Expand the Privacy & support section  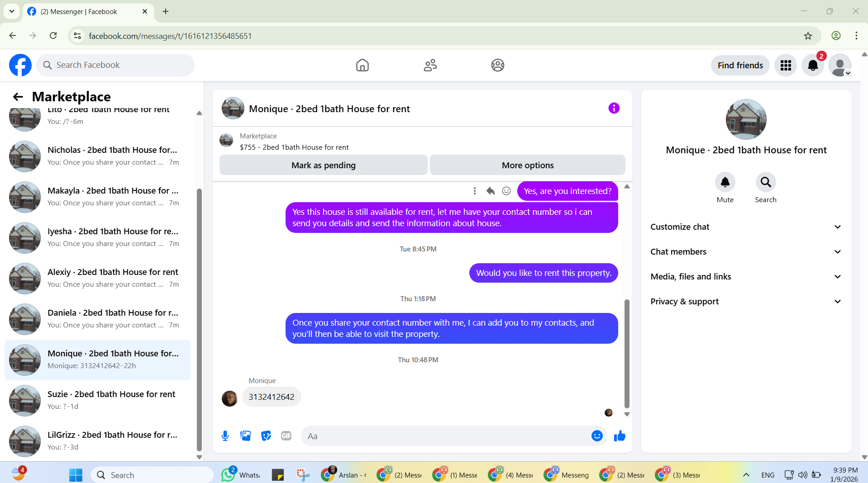(746, 302)
